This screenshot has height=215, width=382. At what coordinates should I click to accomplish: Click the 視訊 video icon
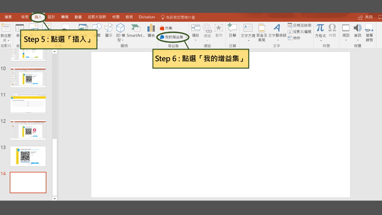(x=346, y=28)
